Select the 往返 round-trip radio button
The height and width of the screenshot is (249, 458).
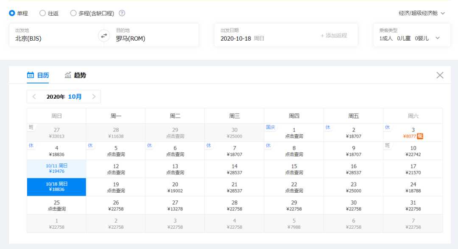coord(43,13)
